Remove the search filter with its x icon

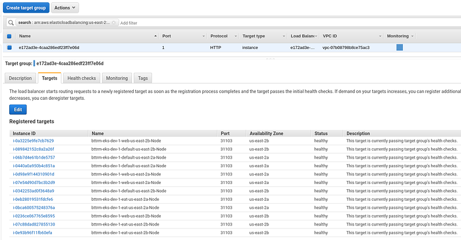[x=114, y=22]
